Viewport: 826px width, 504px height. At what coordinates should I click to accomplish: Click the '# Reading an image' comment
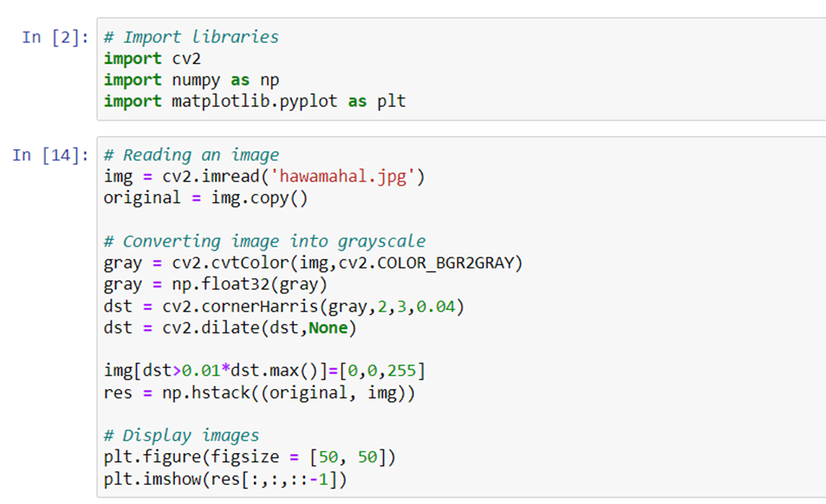tap(192, 155)
